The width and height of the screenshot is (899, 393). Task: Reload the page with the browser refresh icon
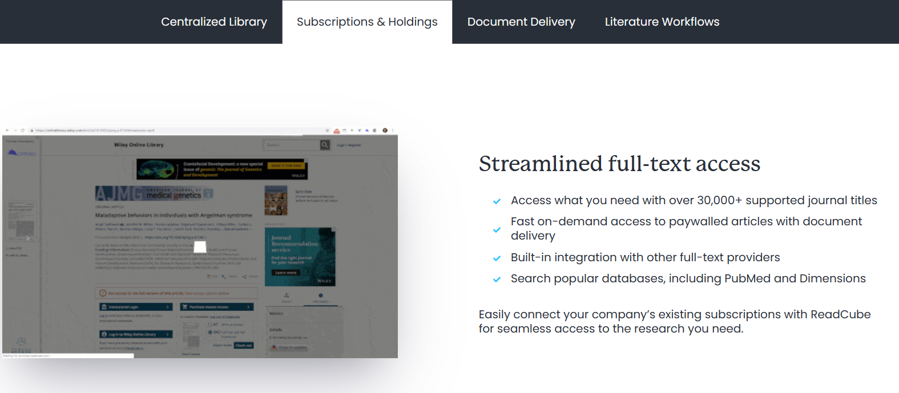22,131
